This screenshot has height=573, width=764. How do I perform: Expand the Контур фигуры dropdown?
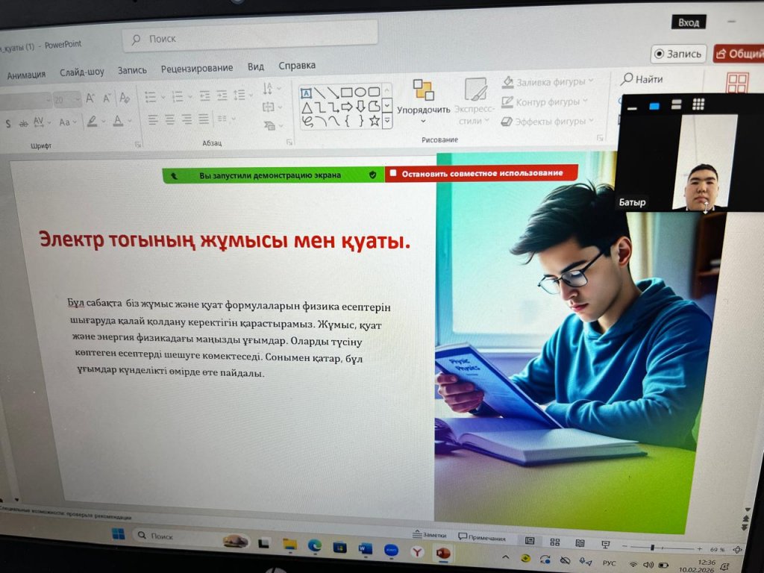(585, 101)
